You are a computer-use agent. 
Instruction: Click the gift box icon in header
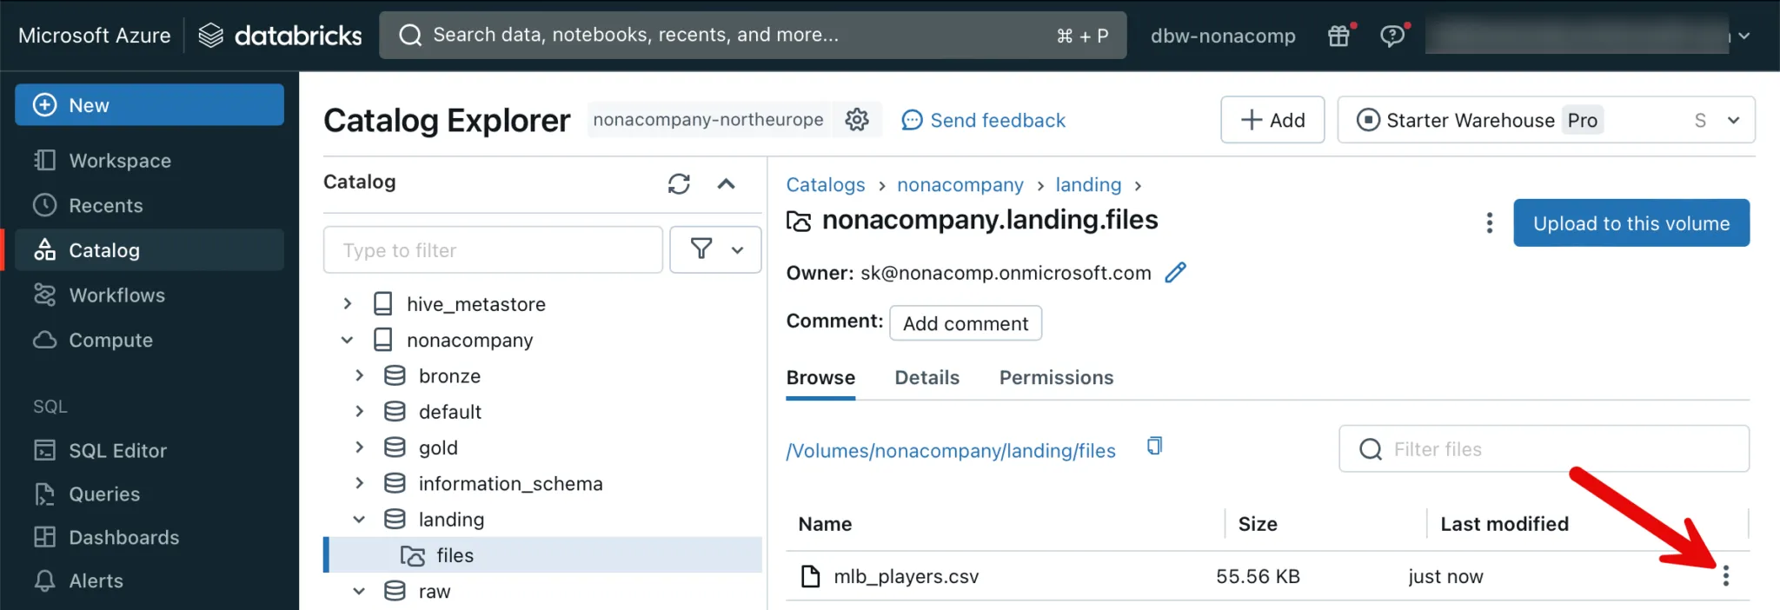(1339, 36)
